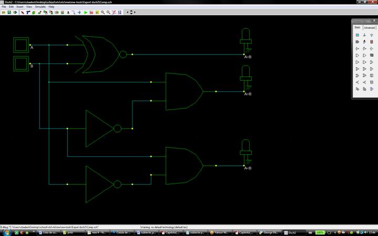This screenshot has width=378, height=236.
Task: Toggle input button B on the schematic
Action: 21,64
